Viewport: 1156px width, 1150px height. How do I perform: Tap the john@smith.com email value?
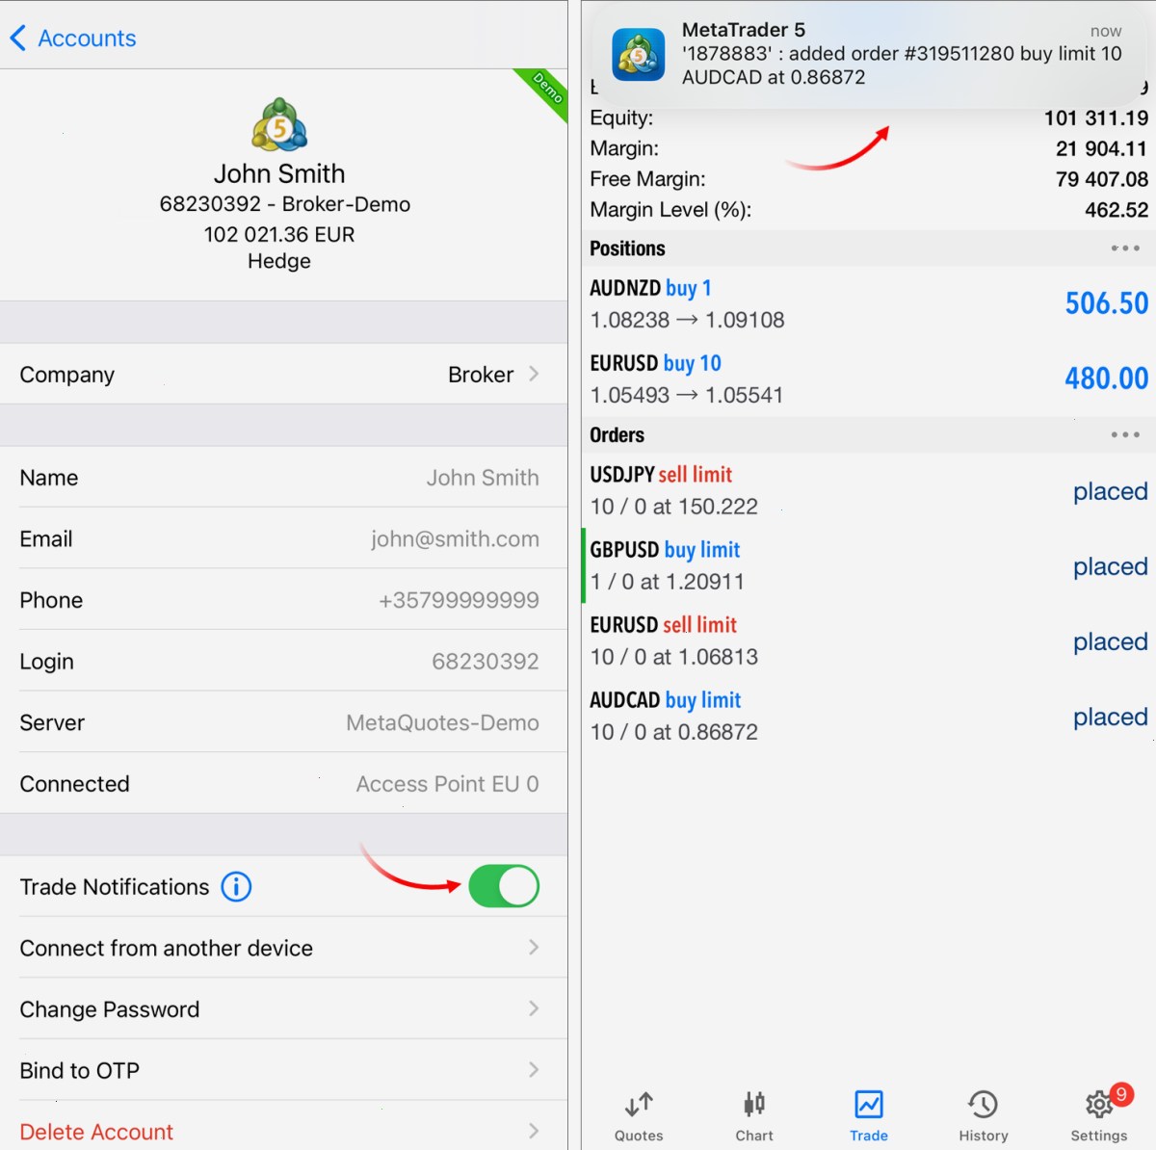pyautogui.click(x=455, y=539)
